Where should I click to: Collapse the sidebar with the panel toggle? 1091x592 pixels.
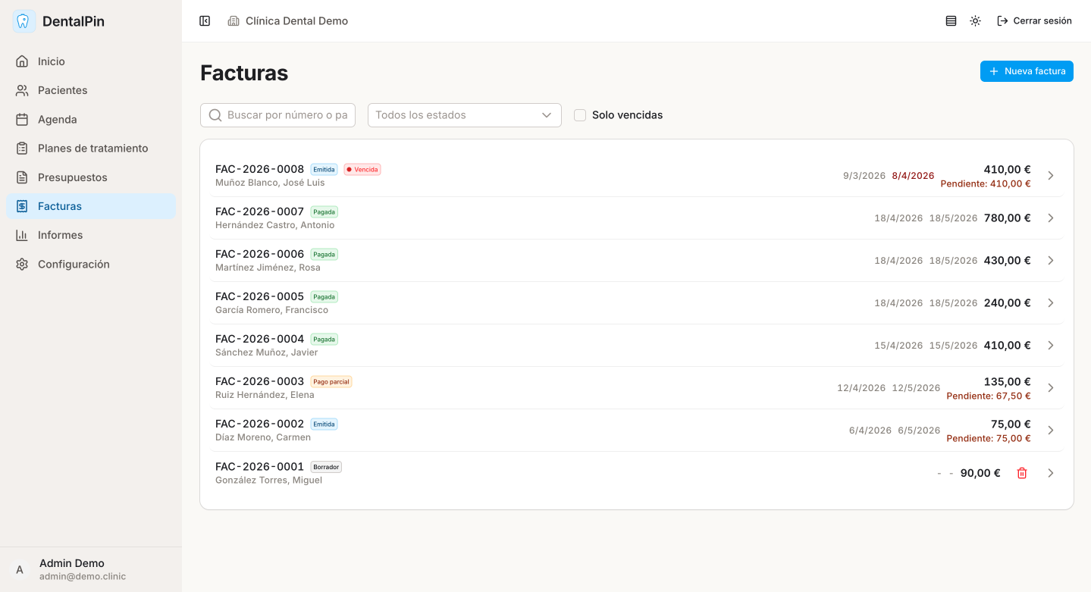coord(205,20)
